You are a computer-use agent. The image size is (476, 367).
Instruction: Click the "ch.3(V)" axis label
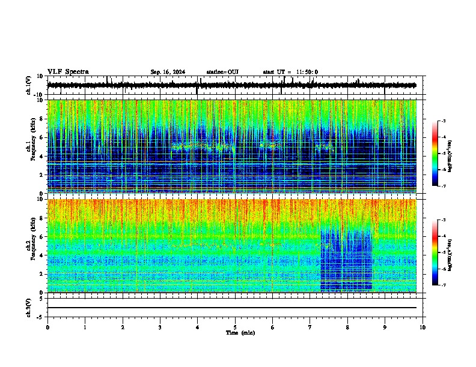pos(29,308)
